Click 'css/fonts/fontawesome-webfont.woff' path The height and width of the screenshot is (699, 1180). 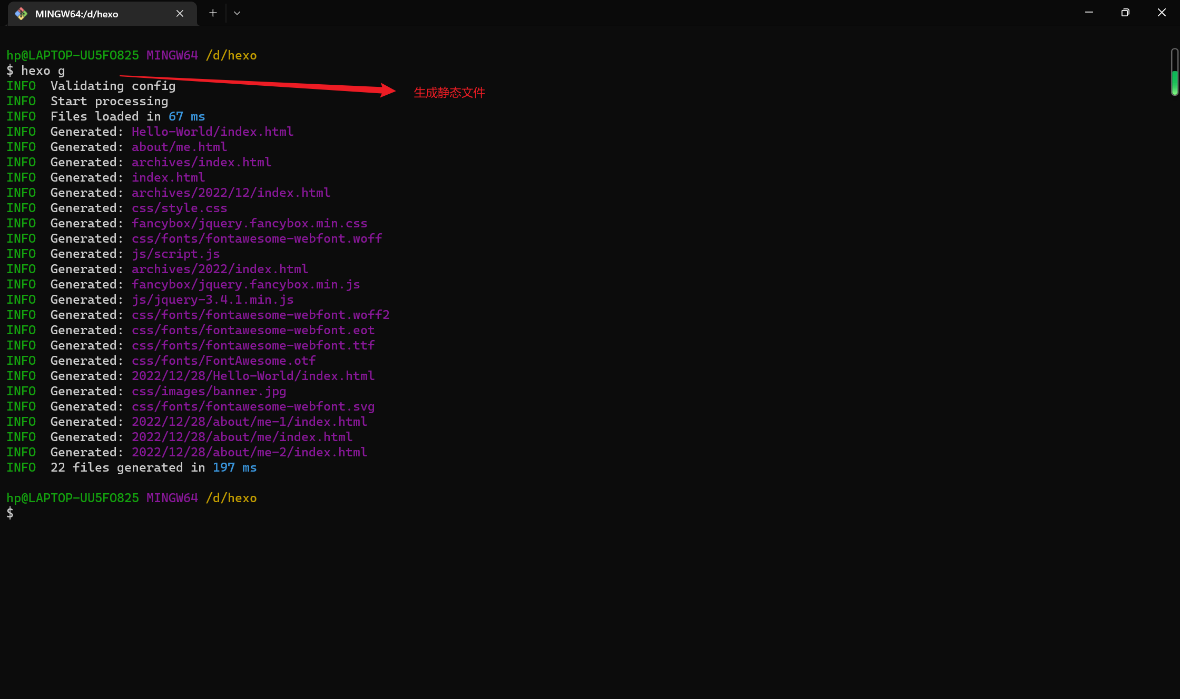[x=257, y=239]
